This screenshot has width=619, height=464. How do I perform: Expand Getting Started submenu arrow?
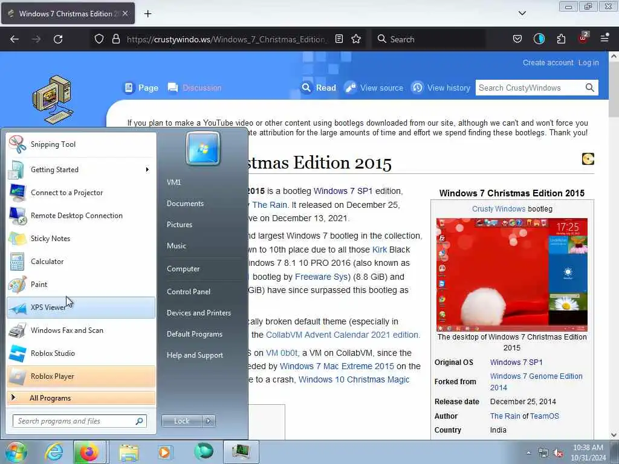(147, 170)
